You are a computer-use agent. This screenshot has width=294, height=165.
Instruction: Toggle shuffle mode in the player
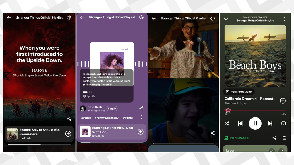[x=227, y=123]
